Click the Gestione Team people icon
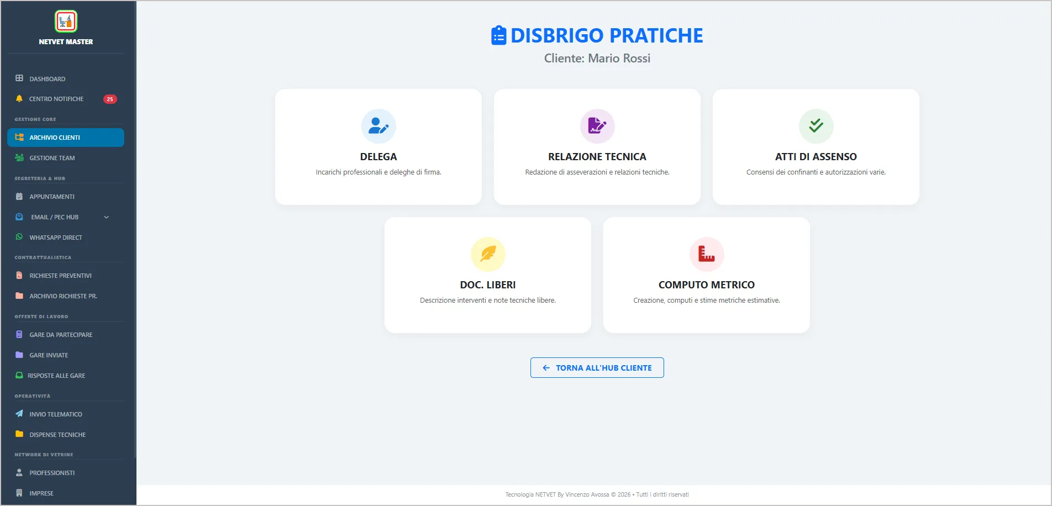The image size is (1052, 506). coord(19,158)
